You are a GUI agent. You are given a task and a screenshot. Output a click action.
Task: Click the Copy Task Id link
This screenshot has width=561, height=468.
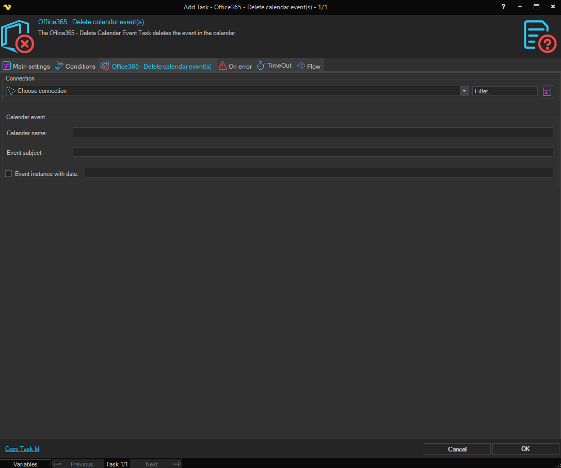22,449
